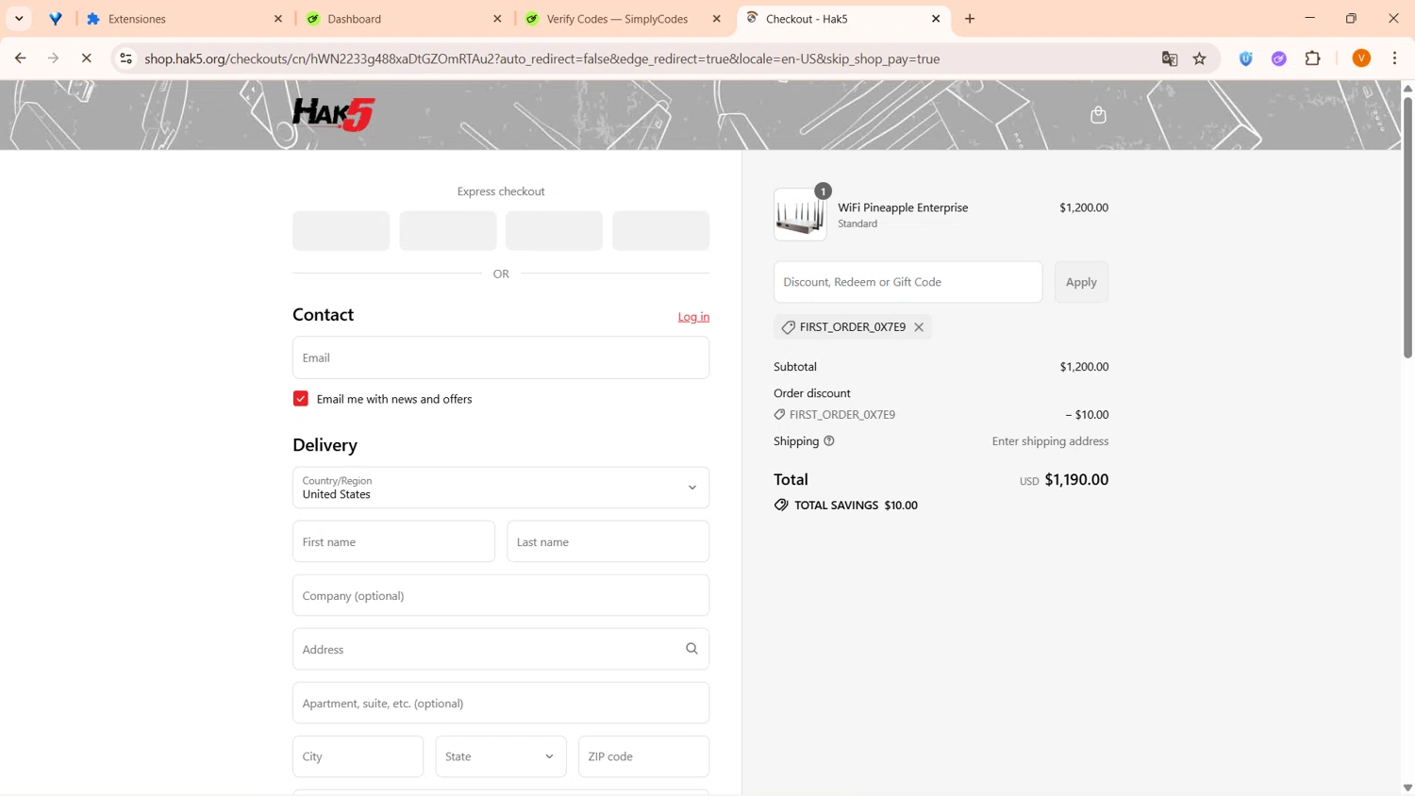Click the address search magnifier icon

[x=691, y=649]
